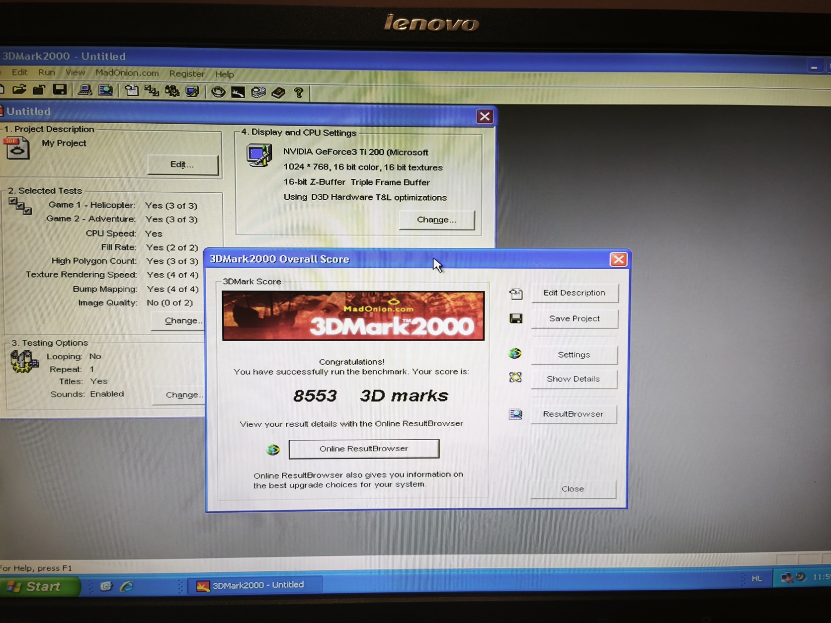The height and width of the screenshot is (623, 831).
Task: Open Settings from the score dialog
Action: coord(574,355)
